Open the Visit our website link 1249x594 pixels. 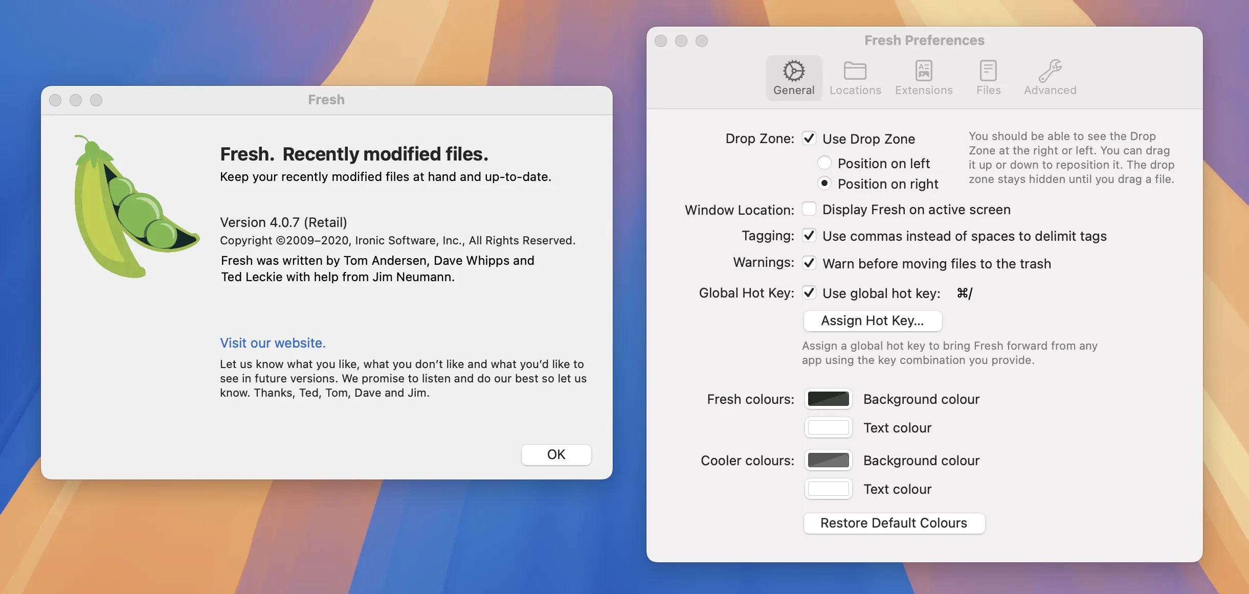[x=273, y=342]
